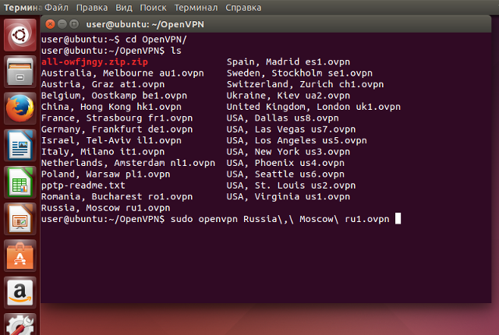
Task: Click the pptp-readme.txt file name
Action: click(83, 185)
